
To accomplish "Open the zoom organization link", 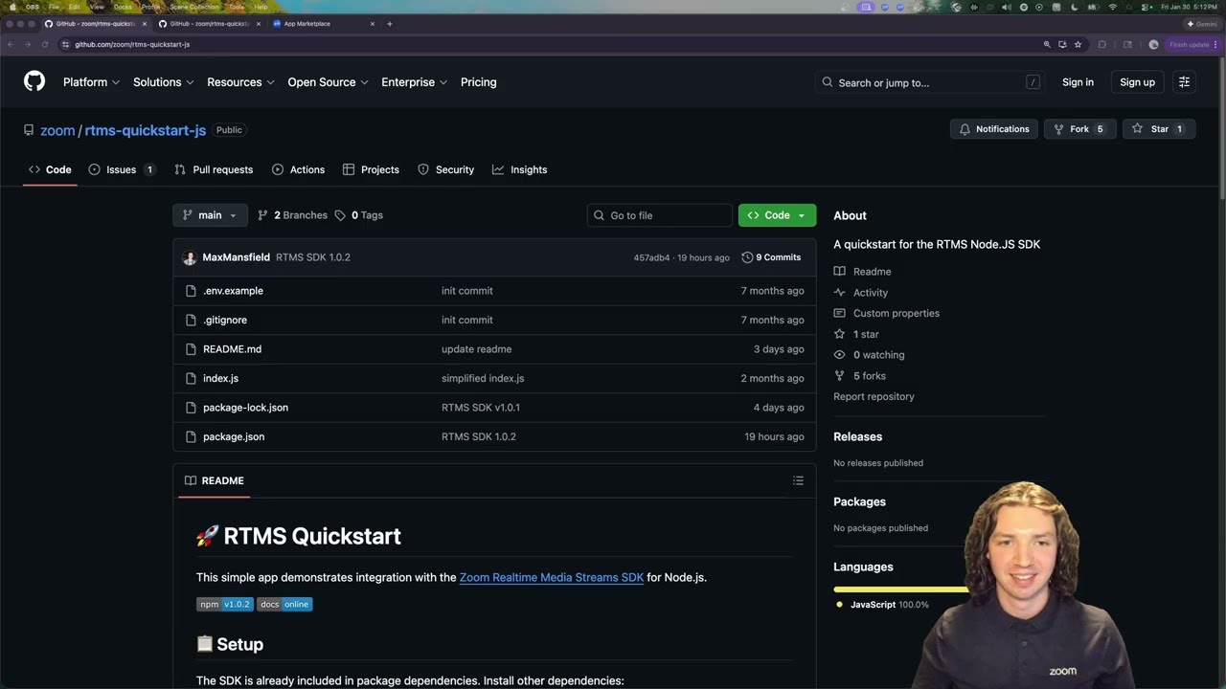I will click(57, 130).
